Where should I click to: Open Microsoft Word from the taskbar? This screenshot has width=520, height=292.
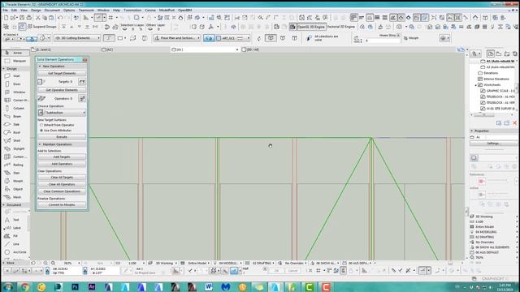pyautogui.click(x=209, y=286)
